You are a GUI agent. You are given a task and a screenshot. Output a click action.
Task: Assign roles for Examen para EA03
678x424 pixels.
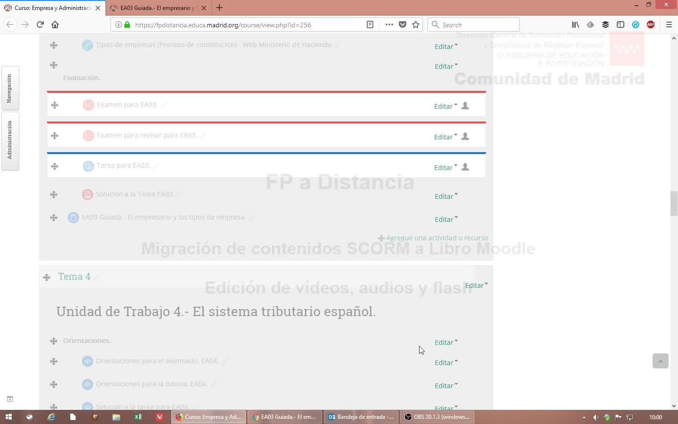point(465,106)
